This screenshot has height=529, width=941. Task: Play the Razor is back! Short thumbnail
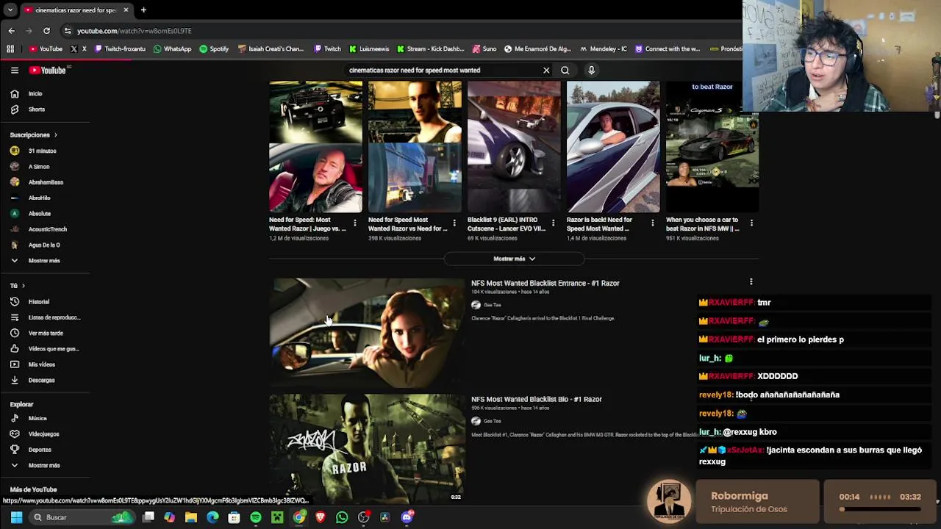pyautogui.click(x=613, y=146)
